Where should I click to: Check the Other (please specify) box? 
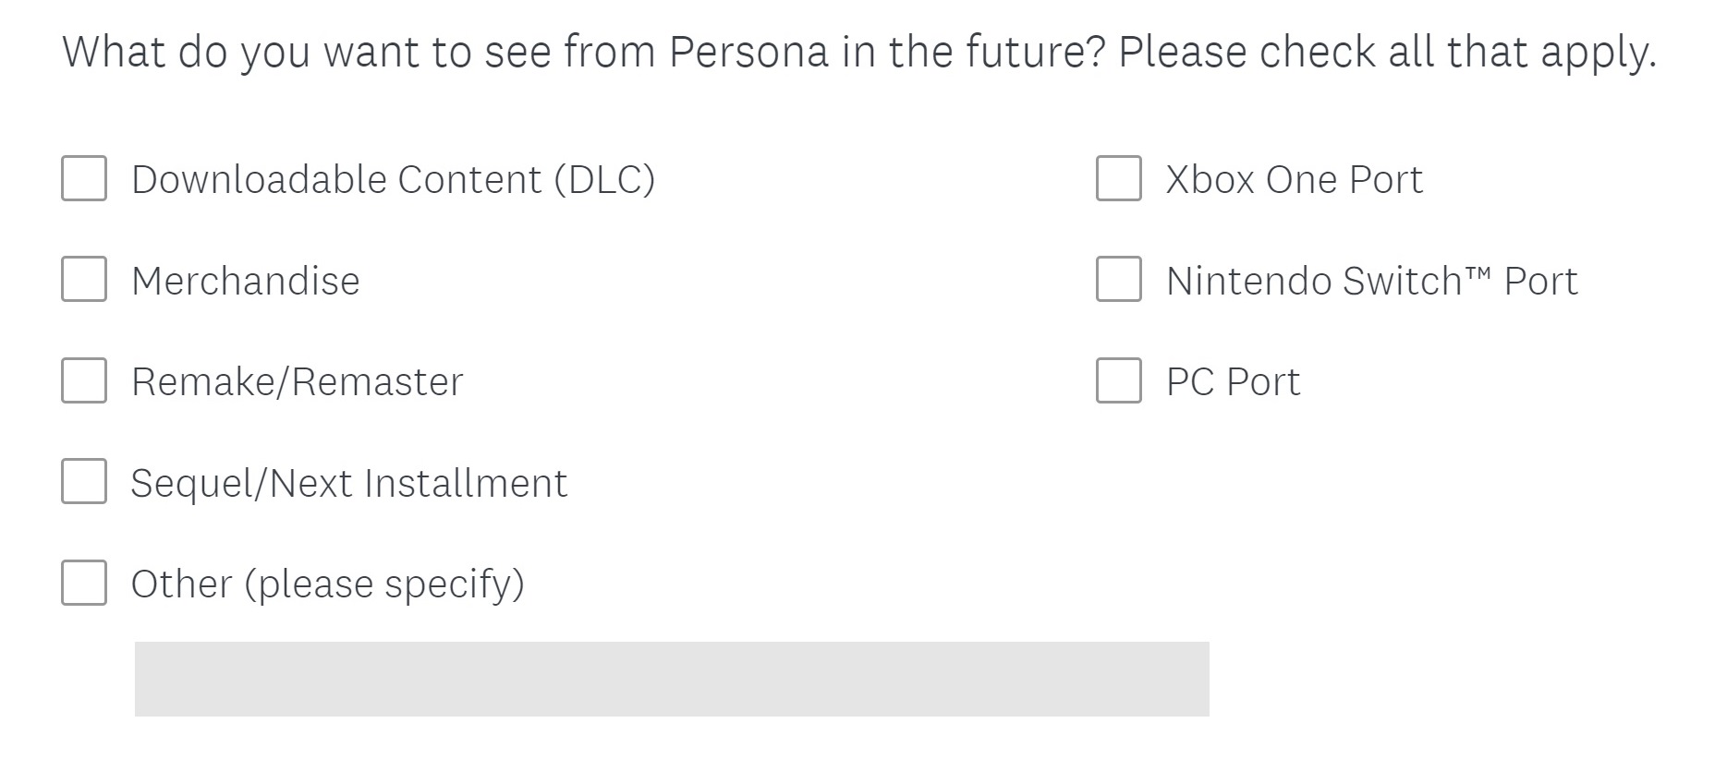click(x=84, y=583)
